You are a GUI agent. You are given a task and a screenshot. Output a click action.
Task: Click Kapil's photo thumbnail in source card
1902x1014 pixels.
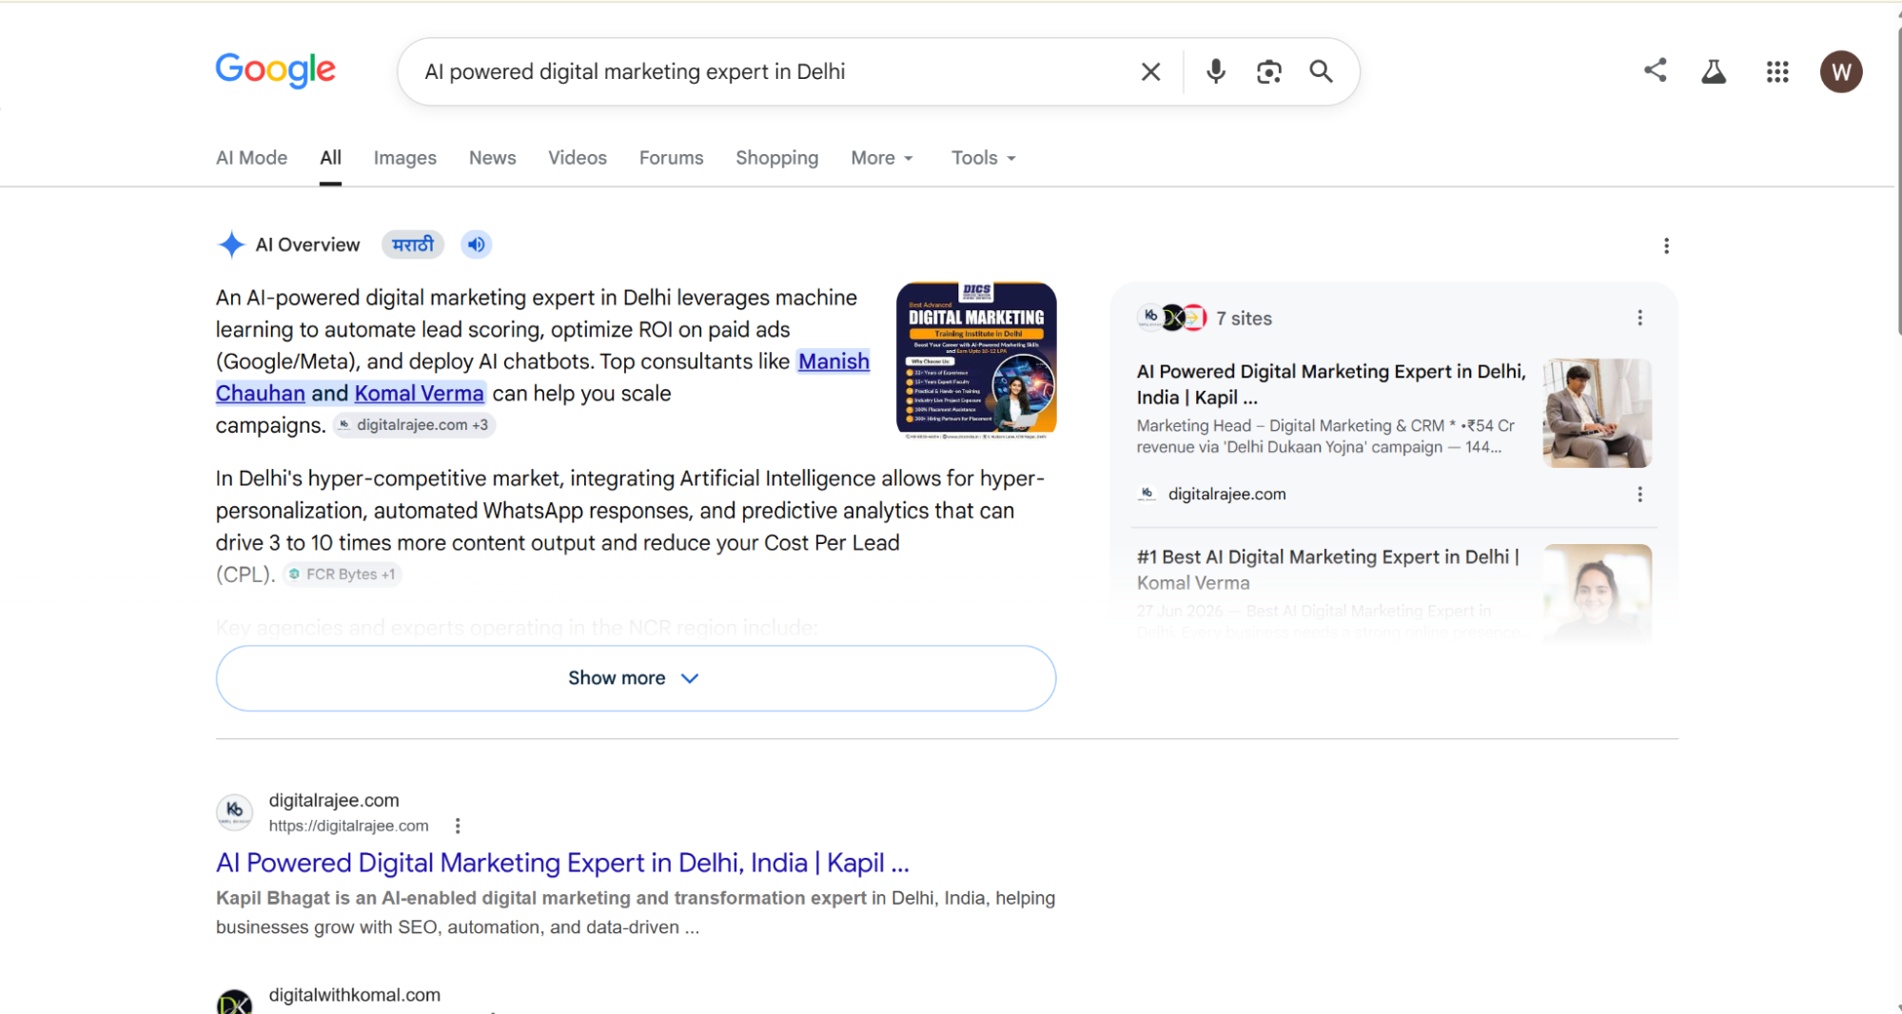[x=1597, y=413]
